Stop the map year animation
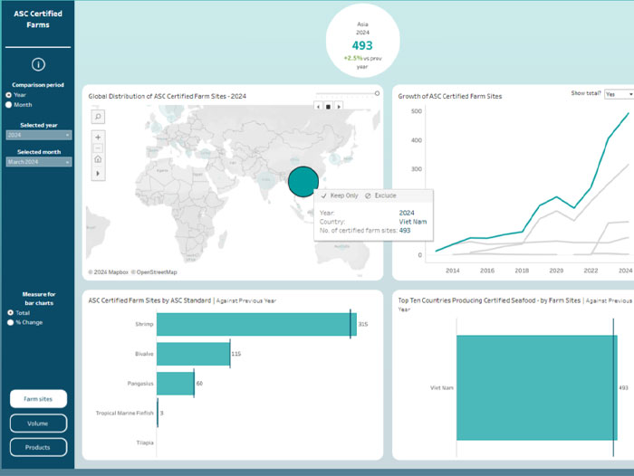The width and height of the screenshot is (634, 476). (329, 106)
